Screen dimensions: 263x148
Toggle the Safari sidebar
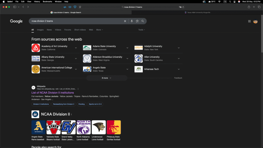(15, 7)
